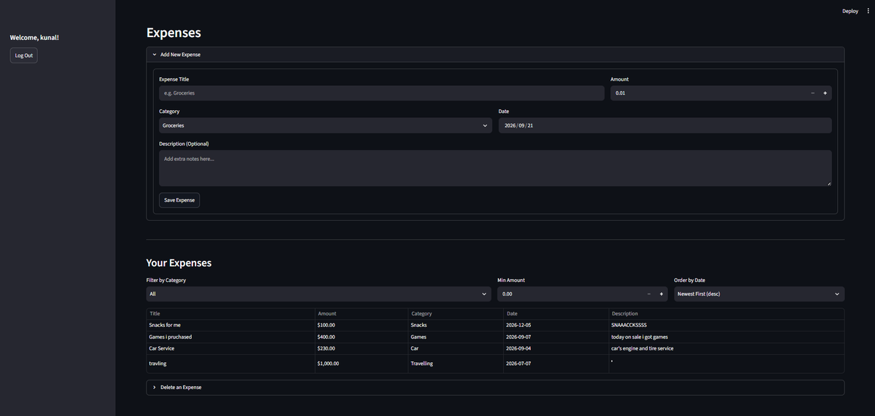Image resolution: width=875 pixels, height=416 pixels.
Task: Click the $400.00 amount cell
Action: (x=361, y=337)
